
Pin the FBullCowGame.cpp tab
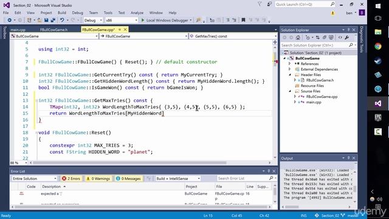coord(120,30)
